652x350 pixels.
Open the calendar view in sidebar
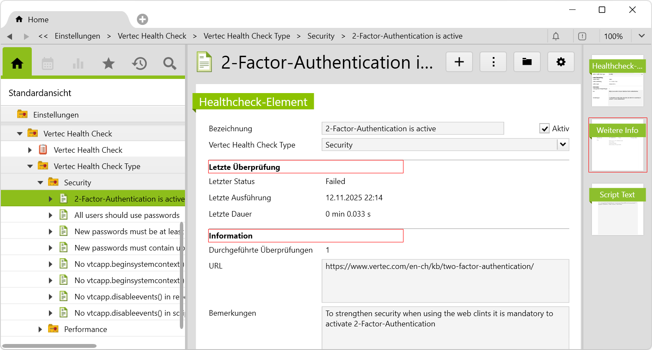click(x=48, y=64)
